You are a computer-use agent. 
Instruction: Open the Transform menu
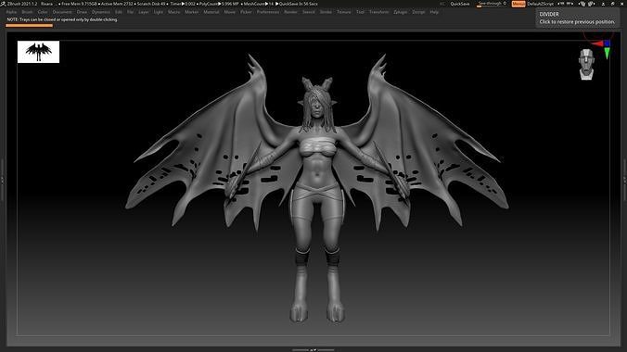(x=378, y=12)
